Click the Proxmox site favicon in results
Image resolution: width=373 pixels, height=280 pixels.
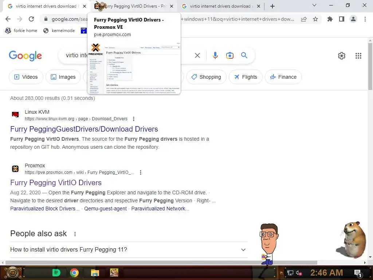tap(15, 169)
